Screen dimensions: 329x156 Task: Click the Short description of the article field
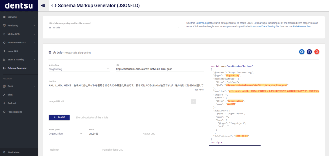139,118
